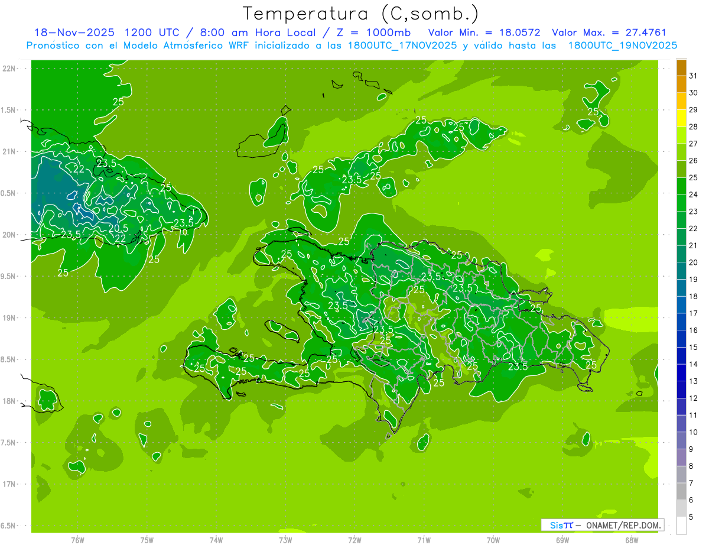This screenshot has height=548, width=709.
Task: Click the "71W" longitude axis label
Action: 424,540
